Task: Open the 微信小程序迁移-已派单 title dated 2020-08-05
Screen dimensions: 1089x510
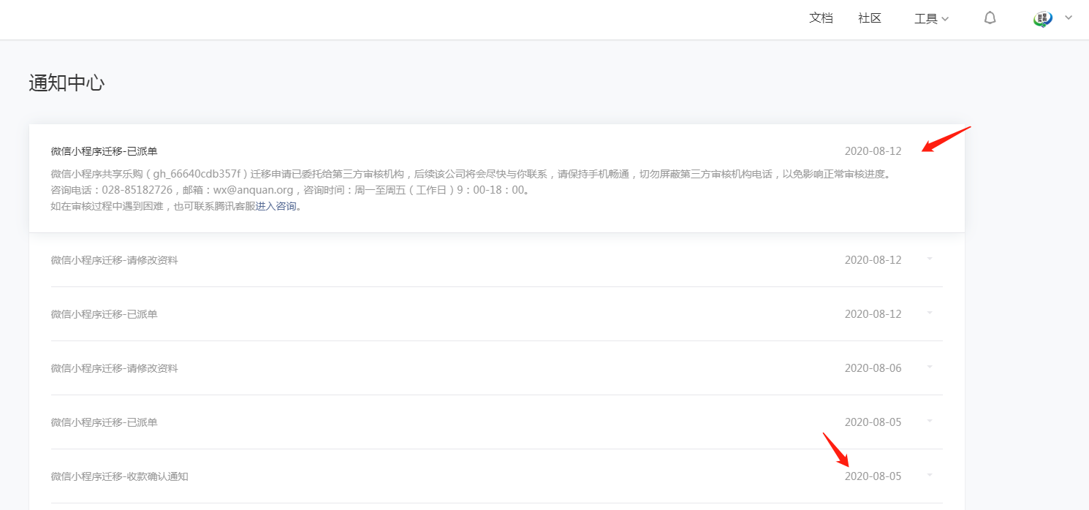Action: click(104, 422)
